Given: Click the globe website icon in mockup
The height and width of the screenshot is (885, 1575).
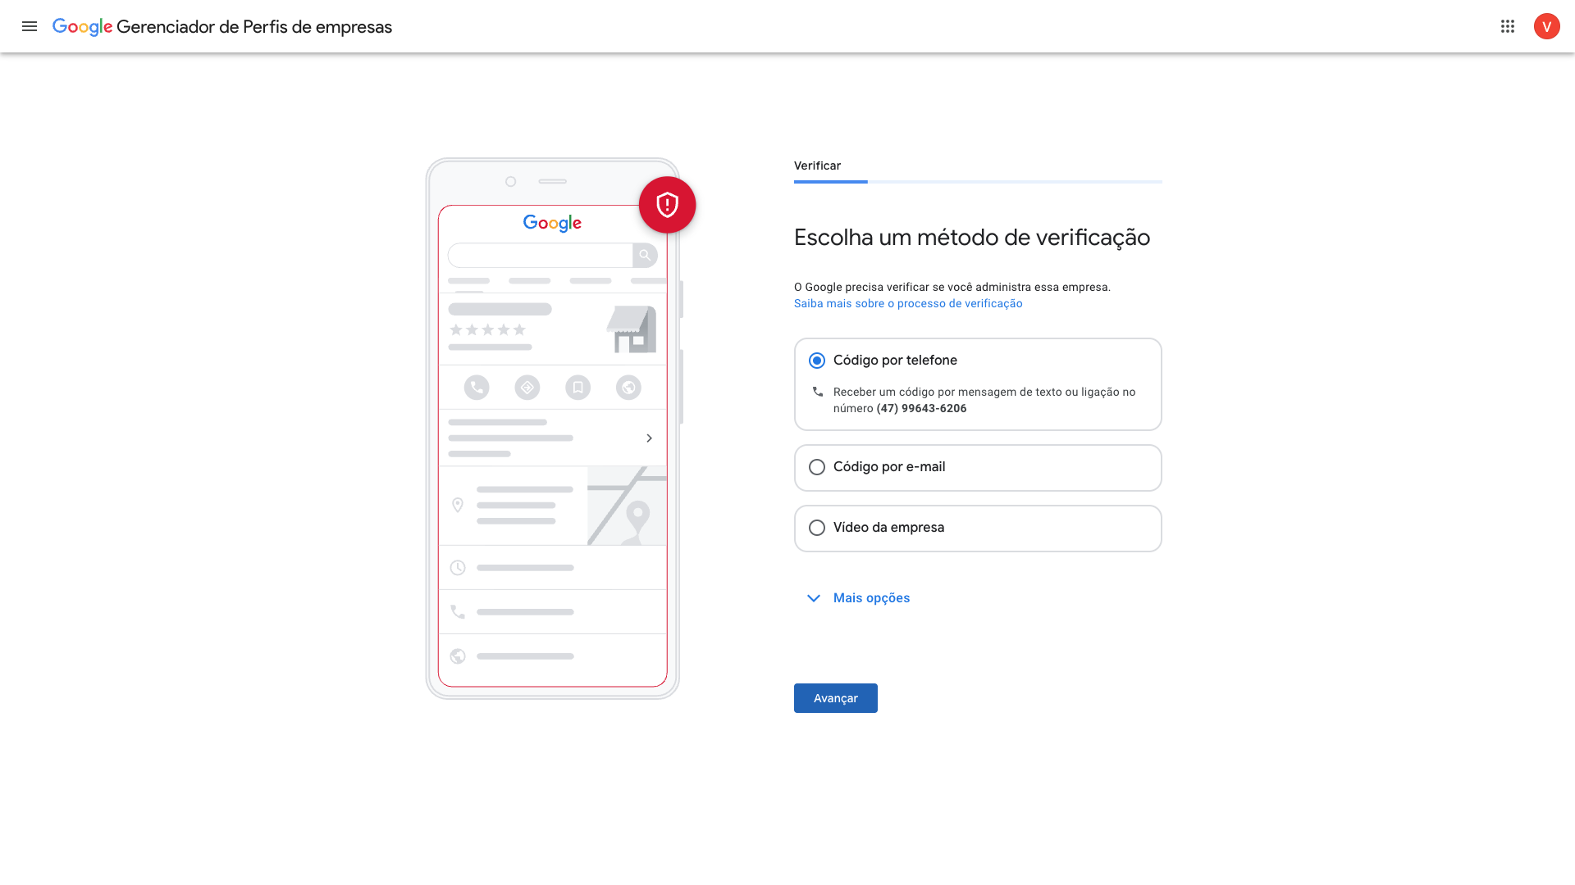Looking at the screenshot, I should (x=628, y=388).
